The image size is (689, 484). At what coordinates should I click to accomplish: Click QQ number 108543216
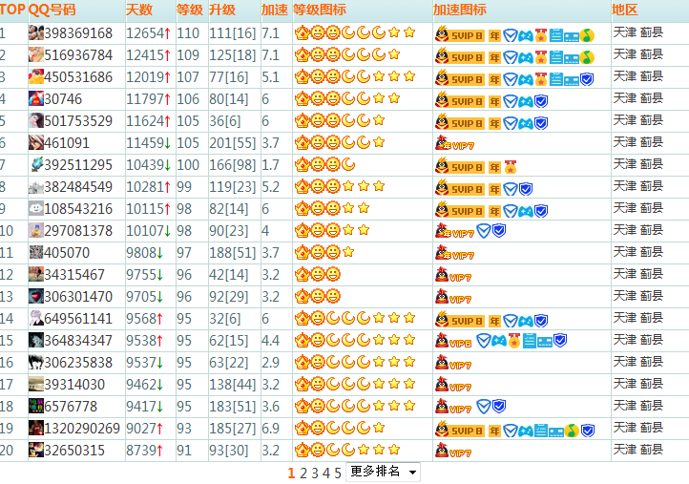[78, 209]
